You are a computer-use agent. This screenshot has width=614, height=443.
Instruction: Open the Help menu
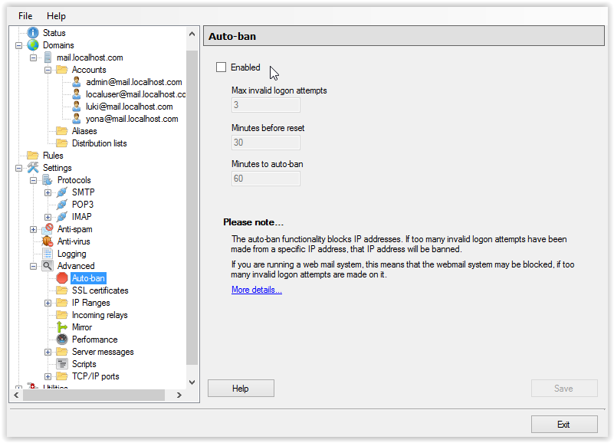click(x=57, y=16)
